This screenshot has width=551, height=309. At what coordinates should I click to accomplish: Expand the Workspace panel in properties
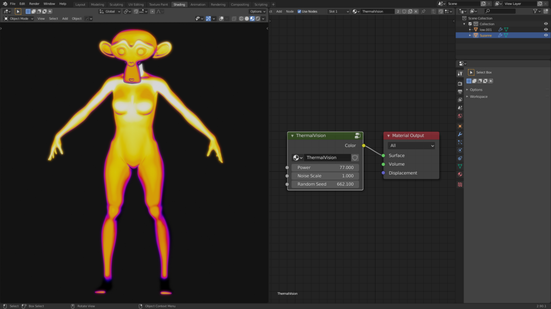point(478,97)
